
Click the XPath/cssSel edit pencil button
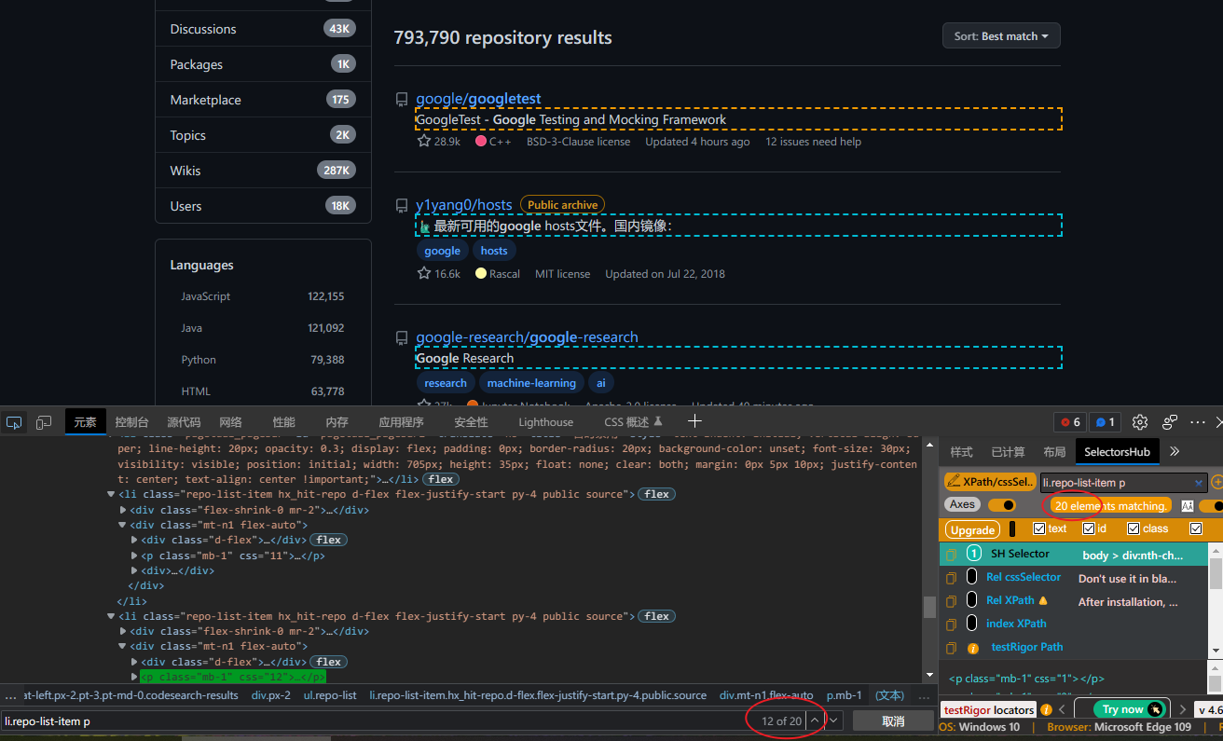[990, 482]
